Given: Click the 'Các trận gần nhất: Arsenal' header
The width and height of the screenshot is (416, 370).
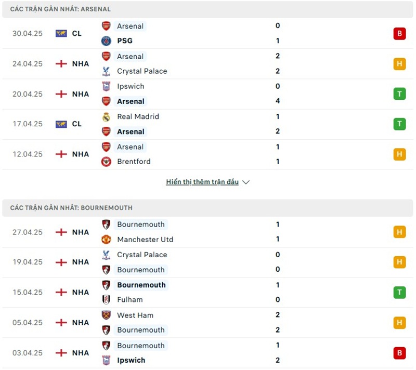Looking at the screenshot, I should coord(60,9).
